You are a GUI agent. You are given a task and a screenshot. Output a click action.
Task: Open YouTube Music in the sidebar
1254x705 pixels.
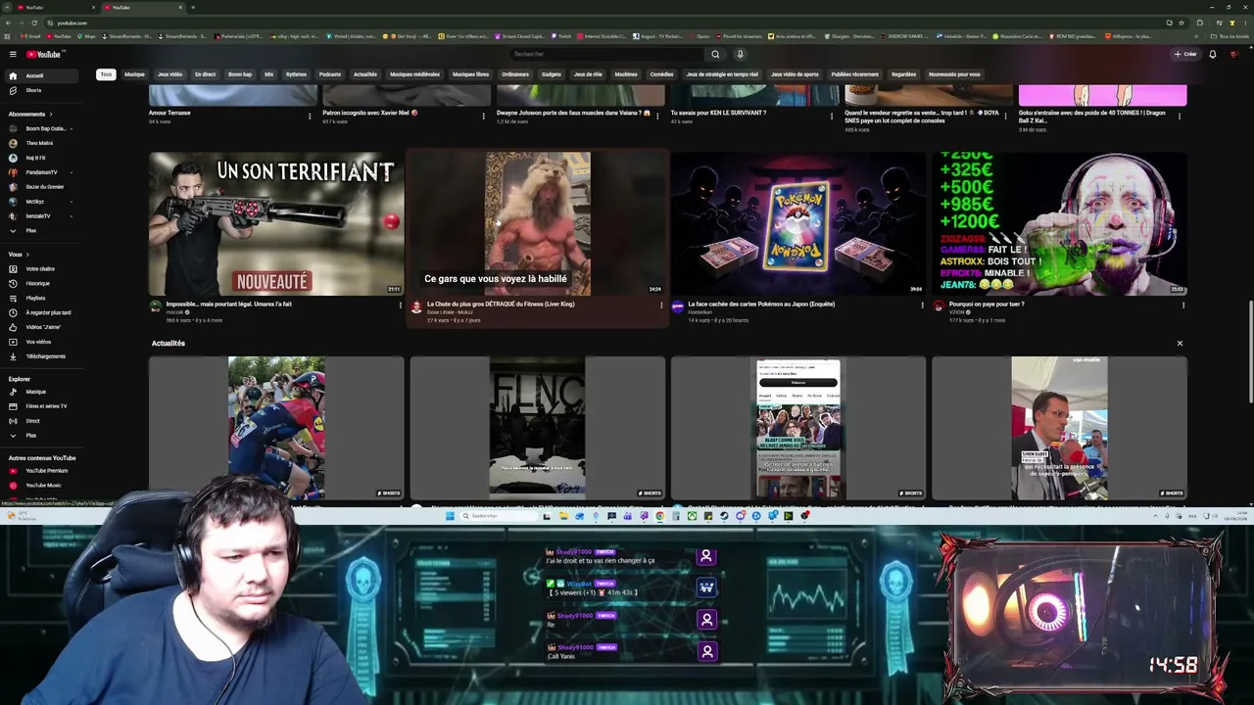[42, 486]
